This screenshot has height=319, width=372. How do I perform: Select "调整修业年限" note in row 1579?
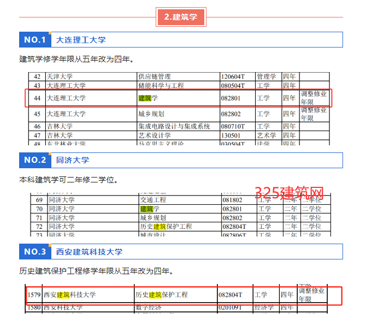click(x=311, y=295)
